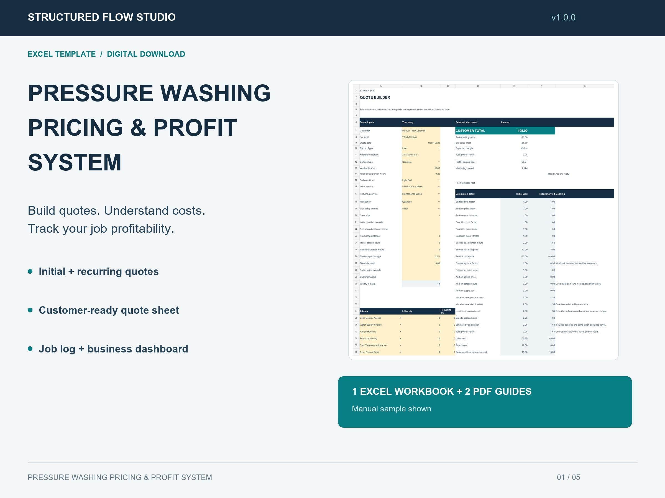This screenshot has width=665, height=498.
Task: Click the DIGITAL DOWNLOAD label
Action: pos(146,54)
